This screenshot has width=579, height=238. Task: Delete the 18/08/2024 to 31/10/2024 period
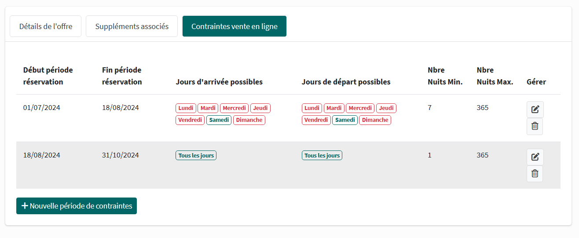(x=535, y=174)
